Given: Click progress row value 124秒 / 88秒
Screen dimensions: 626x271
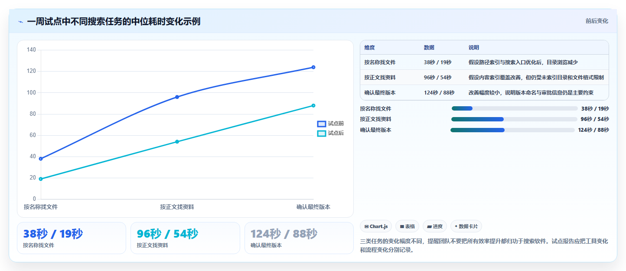Looking at the screenshot, I should (x=593, y=130).
